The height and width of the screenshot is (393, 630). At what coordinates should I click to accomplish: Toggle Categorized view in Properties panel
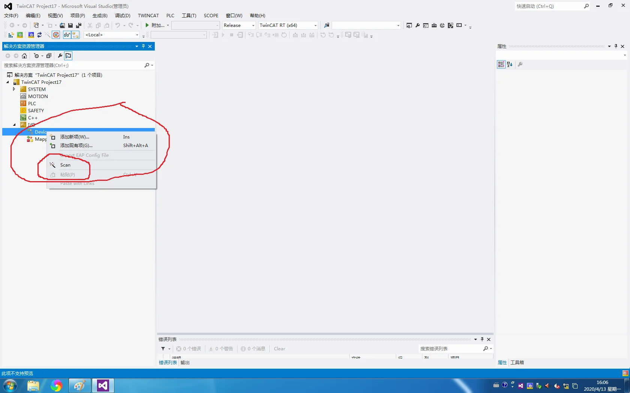tap(501, 64)
